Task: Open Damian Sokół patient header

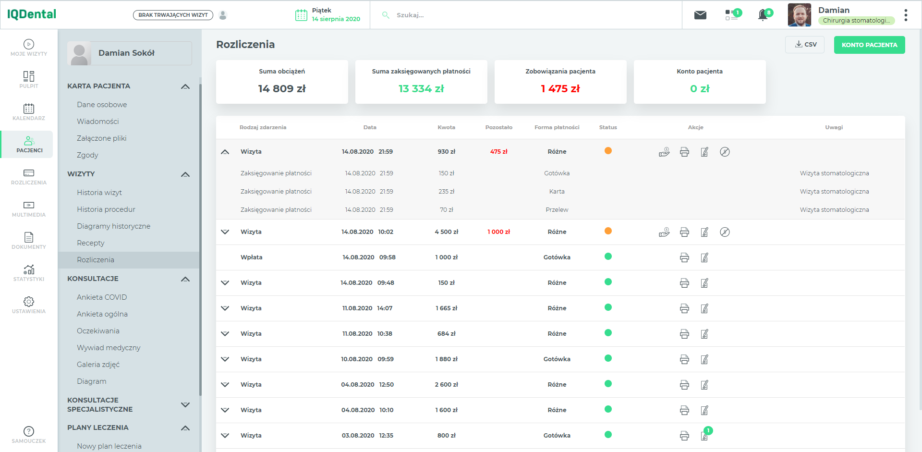Action: click(130, 53)
